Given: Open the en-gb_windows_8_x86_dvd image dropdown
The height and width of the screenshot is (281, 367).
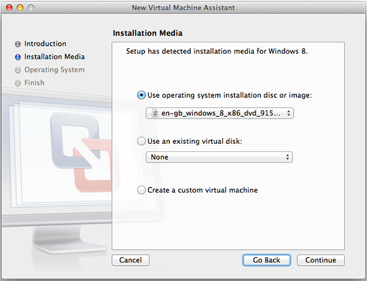Looking at the screenshot, I should click(x=220, y=113).
